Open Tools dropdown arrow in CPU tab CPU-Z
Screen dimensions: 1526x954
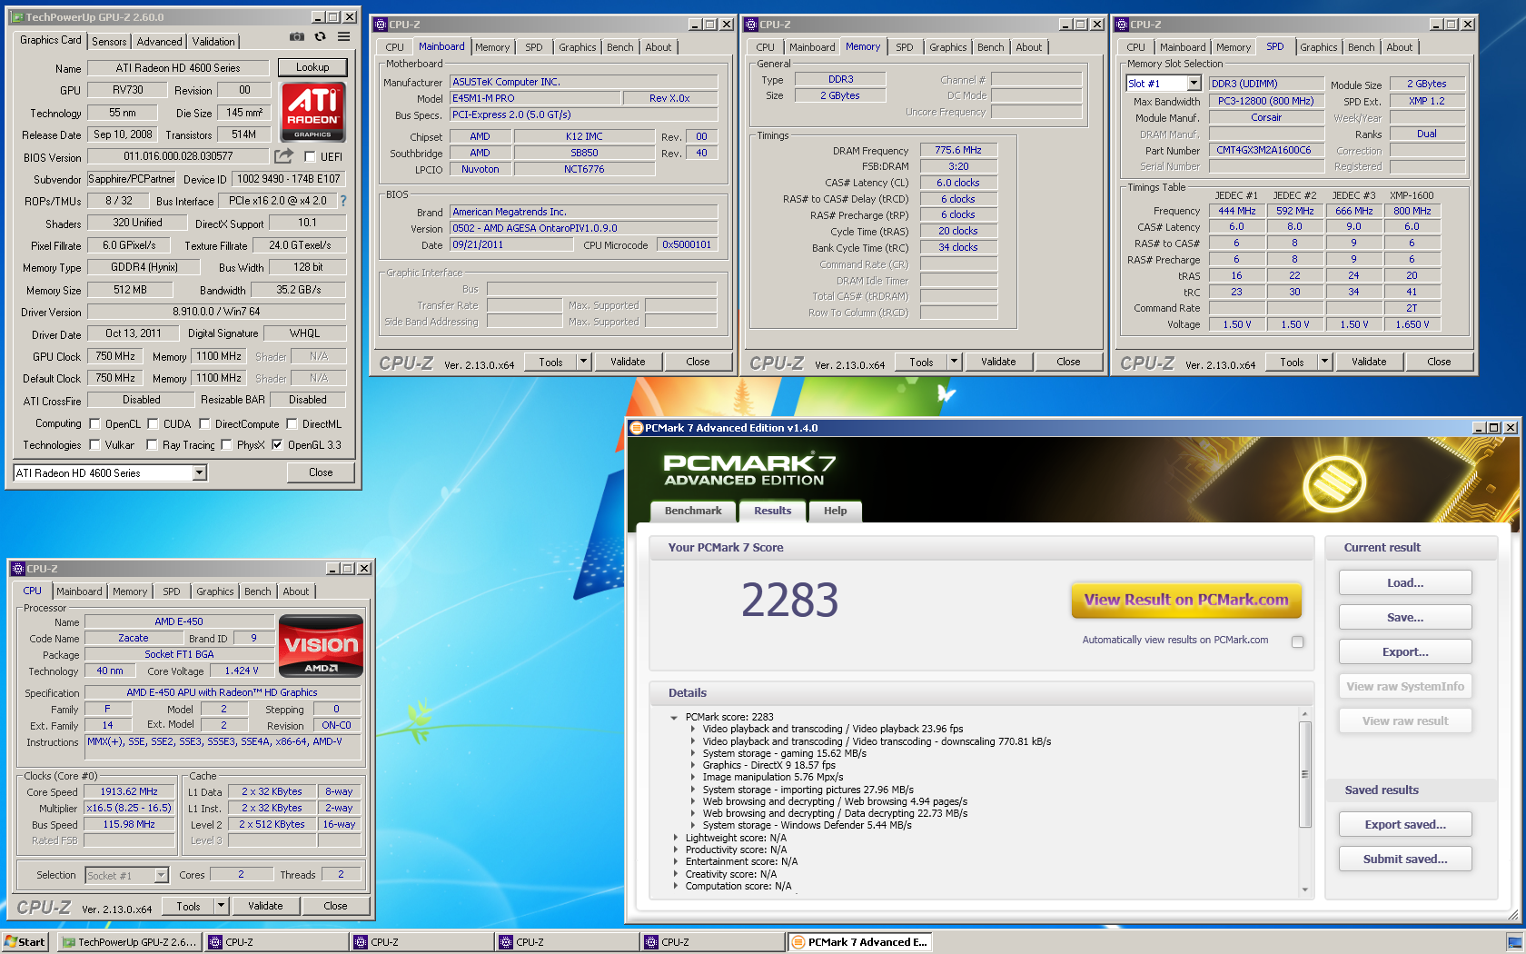tap(221, 906)
